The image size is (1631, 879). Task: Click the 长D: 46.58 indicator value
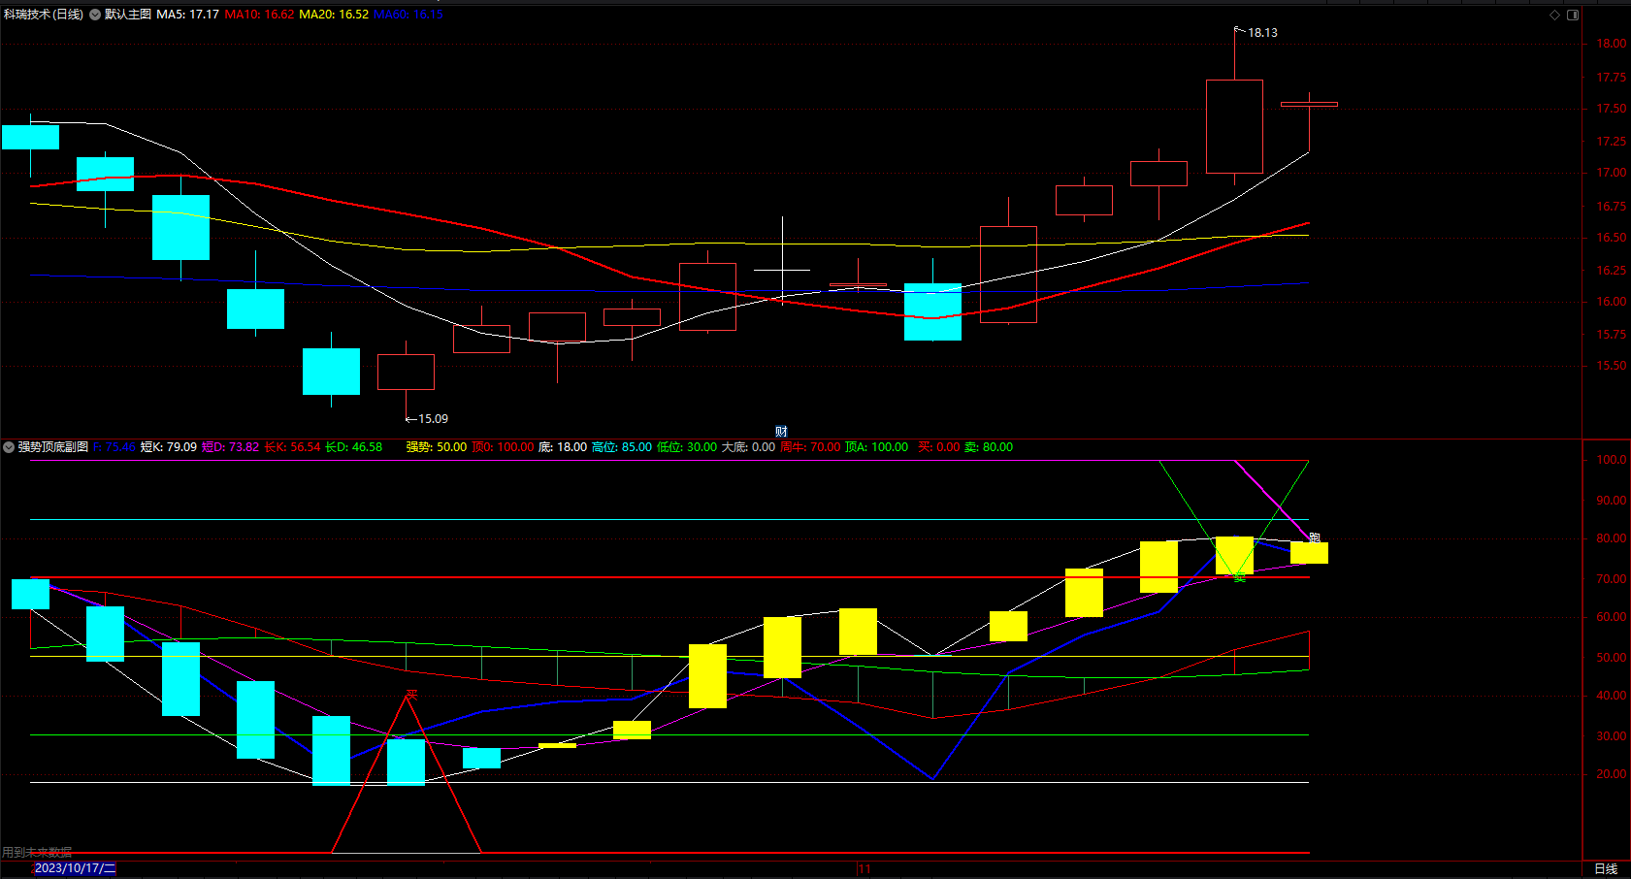click(354, 447)
